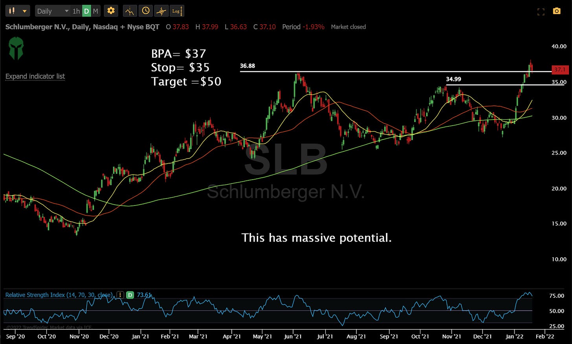Open the candlestick chart type menu
The image size is (572, 344).
[x=18, y=11]
